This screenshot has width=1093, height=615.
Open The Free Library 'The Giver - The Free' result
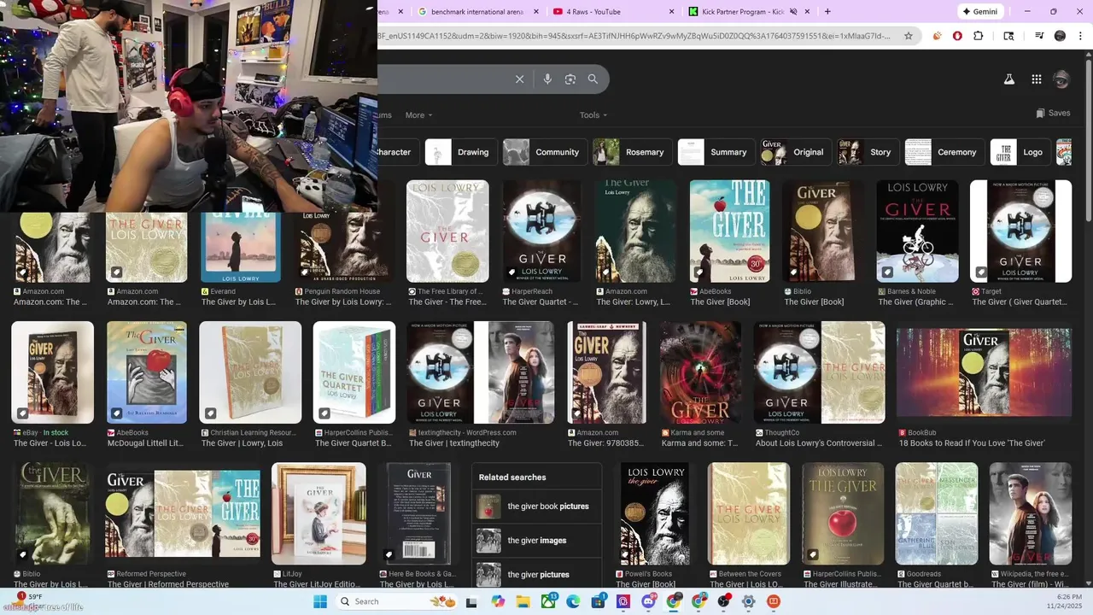tap(446, 302)
